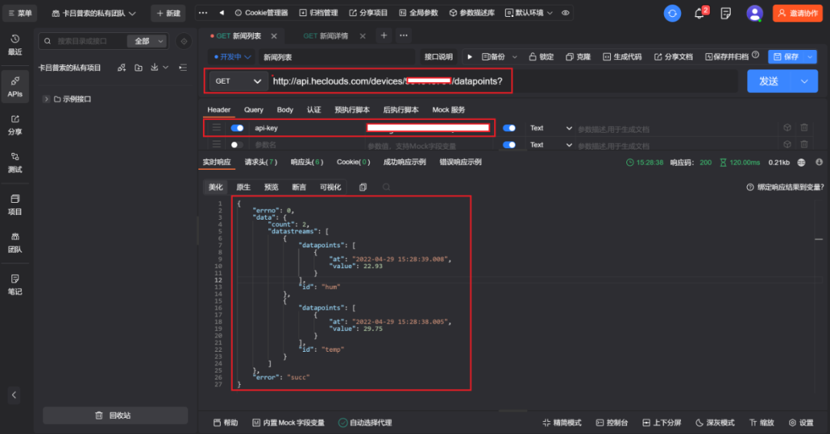Screen dimensions: 830x434
Task: Toggle the api-key header enabled switch
Action: coord(237,128)
